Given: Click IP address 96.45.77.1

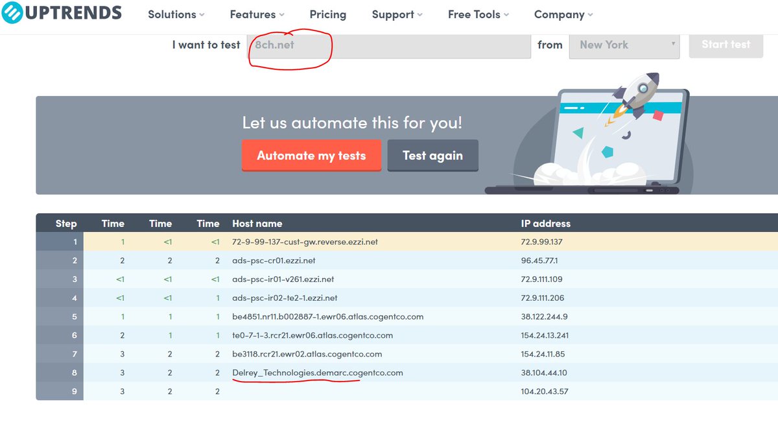Looking at the screenshot, I should click(x=540, y=261).
